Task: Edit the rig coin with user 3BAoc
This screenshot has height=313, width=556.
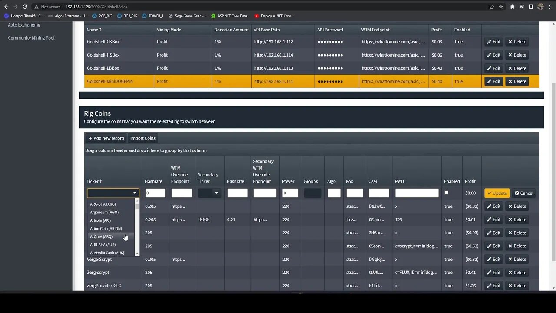Action: point(493,233)
